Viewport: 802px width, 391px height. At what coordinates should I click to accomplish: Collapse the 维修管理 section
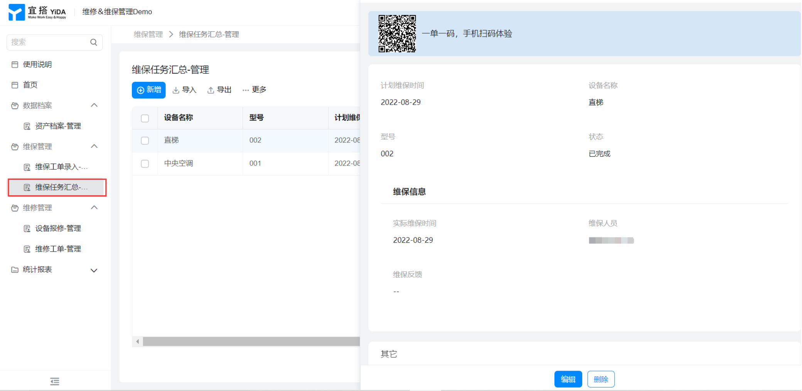[94, 208]
